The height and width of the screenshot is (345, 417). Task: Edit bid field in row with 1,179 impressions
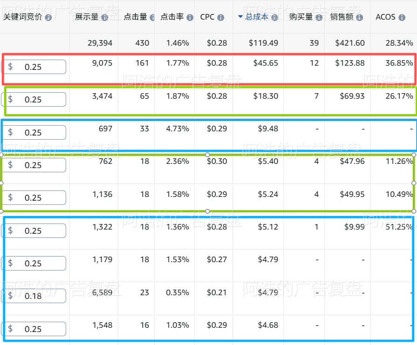pyautogui.click(x=34, y=264)
